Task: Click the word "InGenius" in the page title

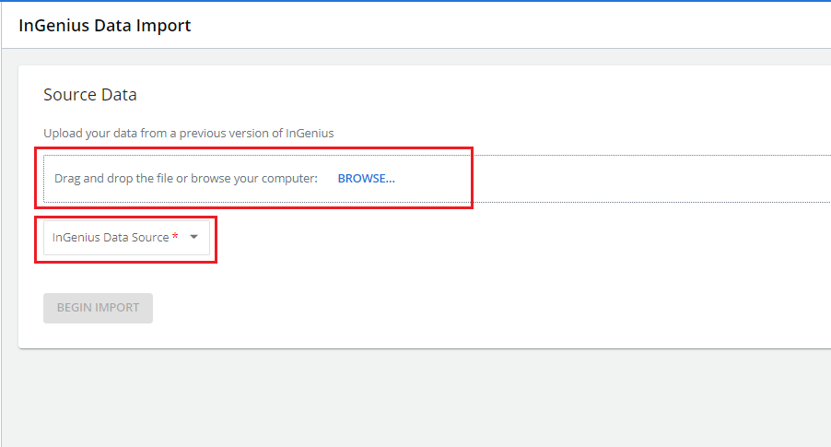Action: 53,26
